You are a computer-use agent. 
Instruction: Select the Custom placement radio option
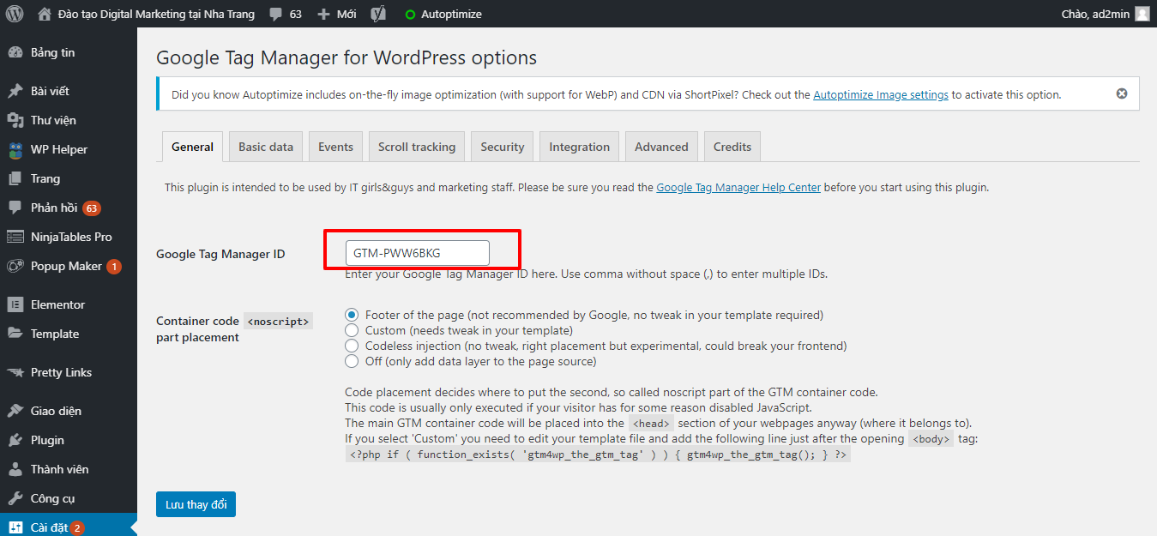[x=351, y=330]
